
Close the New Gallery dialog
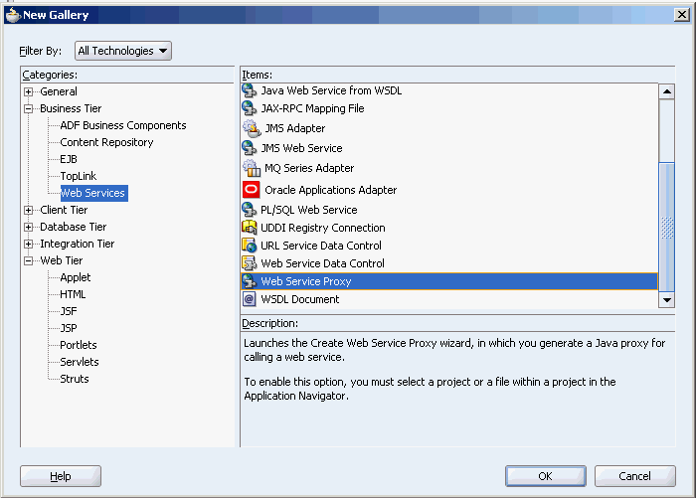point(682,15)
